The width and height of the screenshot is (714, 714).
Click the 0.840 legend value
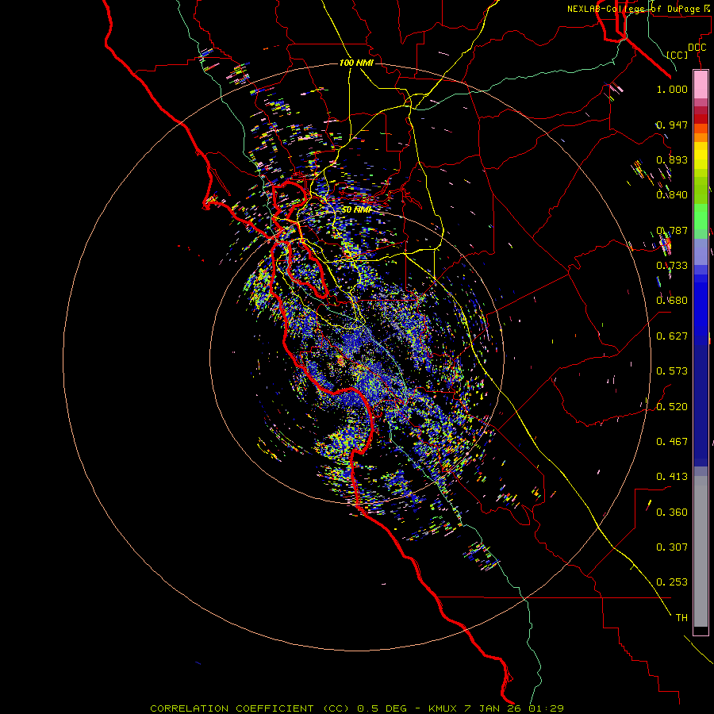point(672,194)
